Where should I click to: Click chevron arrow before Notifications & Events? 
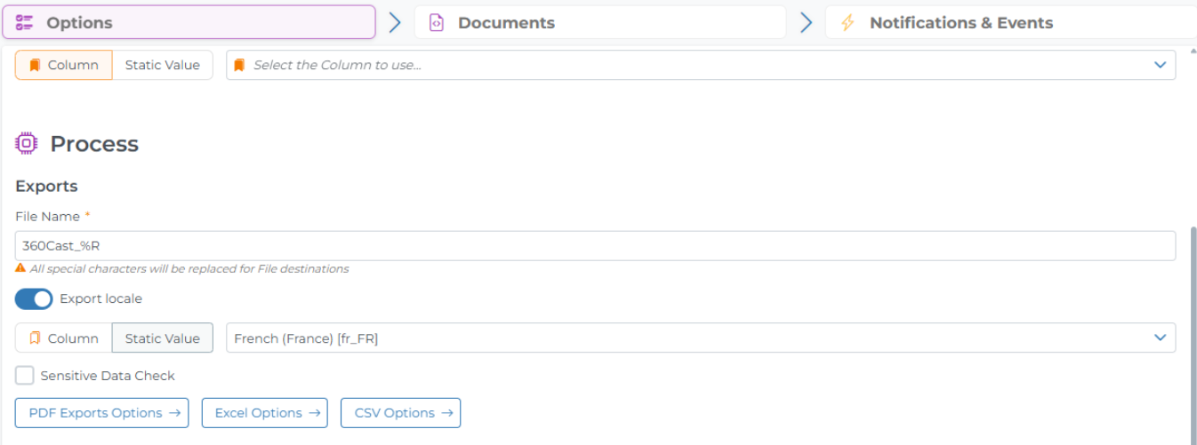point(806,23)
